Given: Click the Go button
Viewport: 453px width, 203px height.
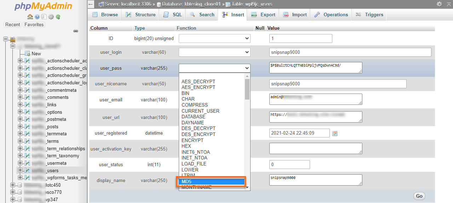Looking at the screenshot, I should pos(419,196).
